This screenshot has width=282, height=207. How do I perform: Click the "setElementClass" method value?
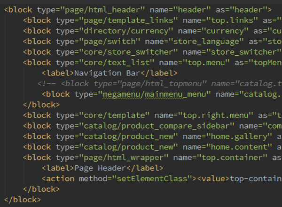tap(152, 179)
